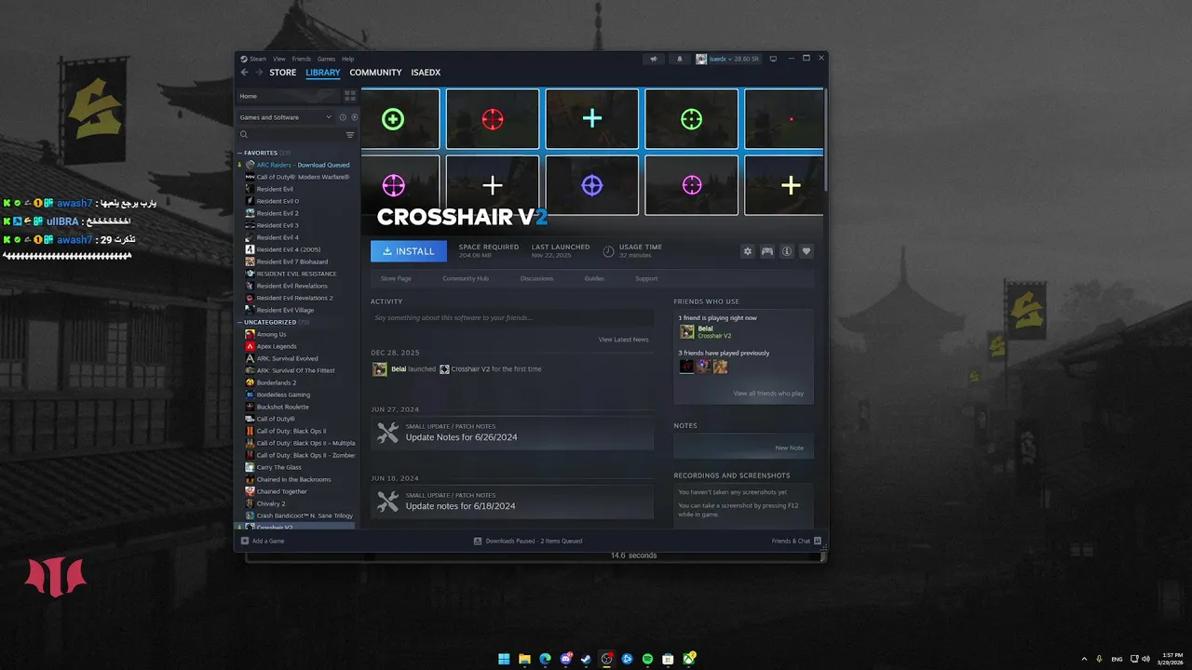This screenshot has height=670, width=1192.
Task: Show Crosshair V2 info icon
Action: pyautogui.click(x=787, y=251)
